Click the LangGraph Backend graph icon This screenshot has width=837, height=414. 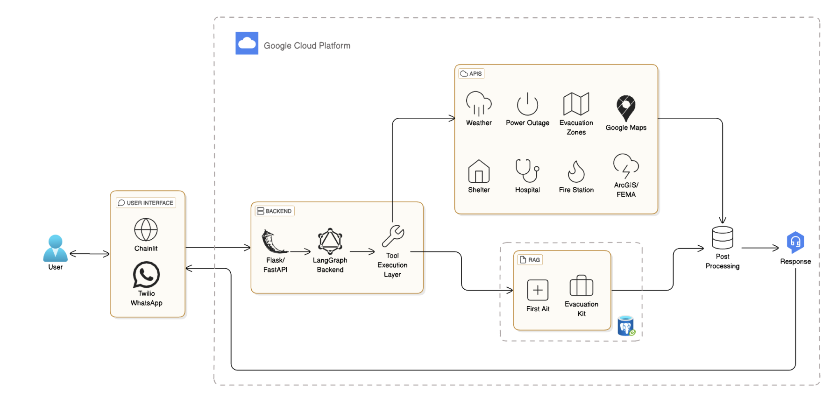point(330,241)
